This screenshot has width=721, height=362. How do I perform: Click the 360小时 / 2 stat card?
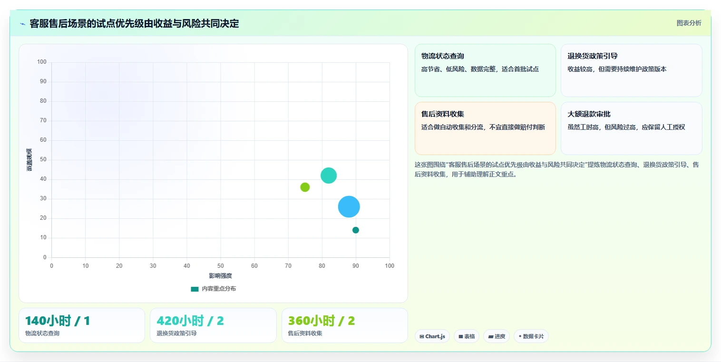point(345,325)
